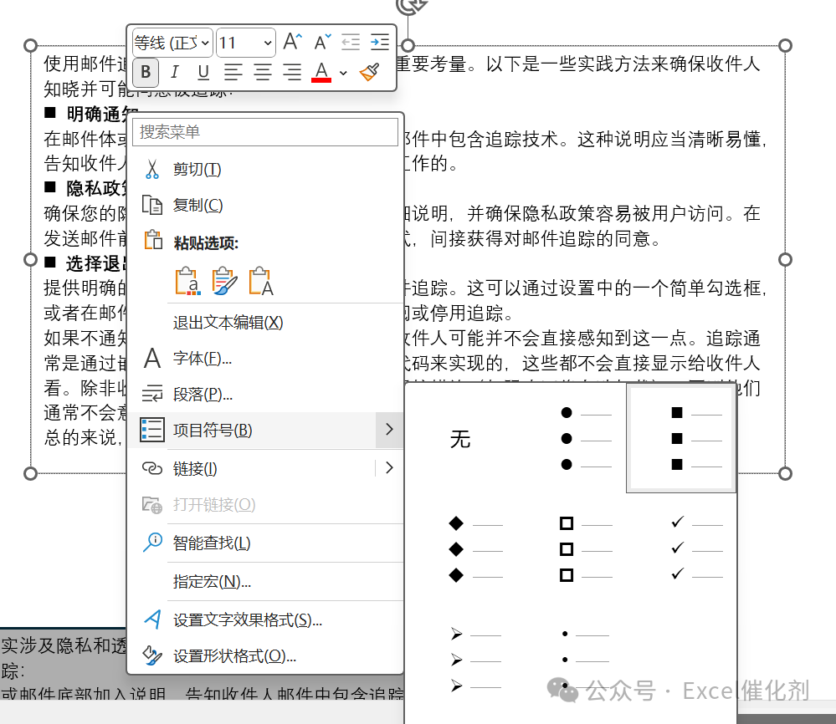The width and height of the screenshot is (836, 724).
Task: Click the scissors cut icon
Action: 152,169
